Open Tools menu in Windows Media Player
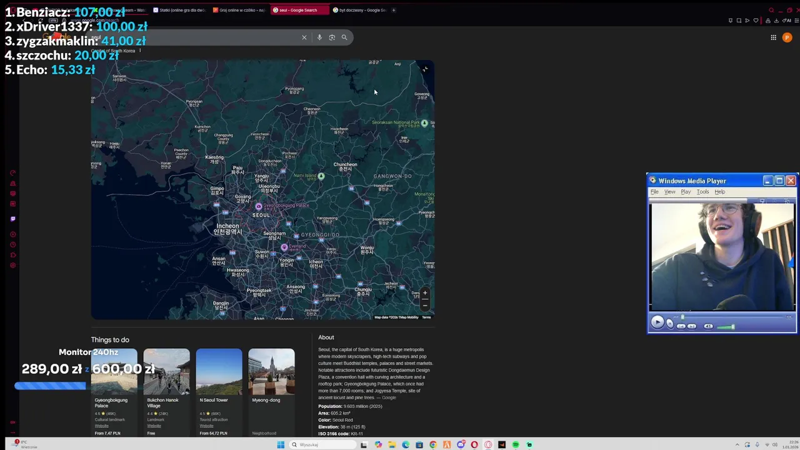800x450 pixels. coord(702,192)
